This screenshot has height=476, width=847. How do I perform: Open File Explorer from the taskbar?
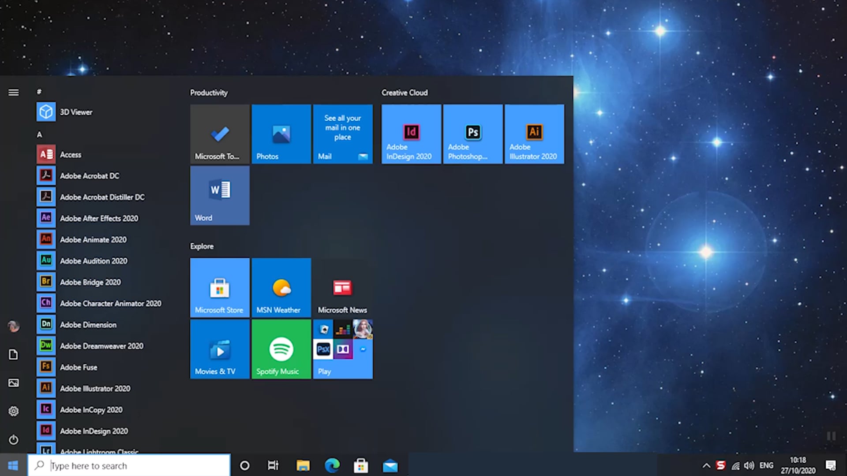[303, 465]
